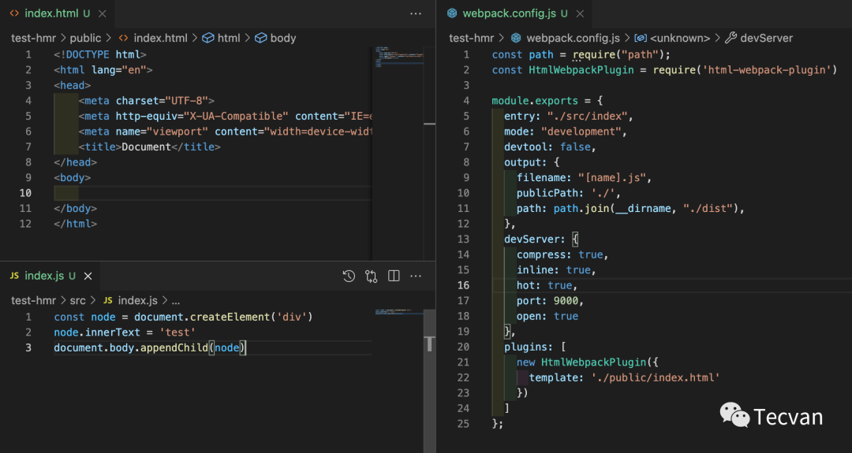Click '<meta charset="UTF-8">' line

coord(146,101)
